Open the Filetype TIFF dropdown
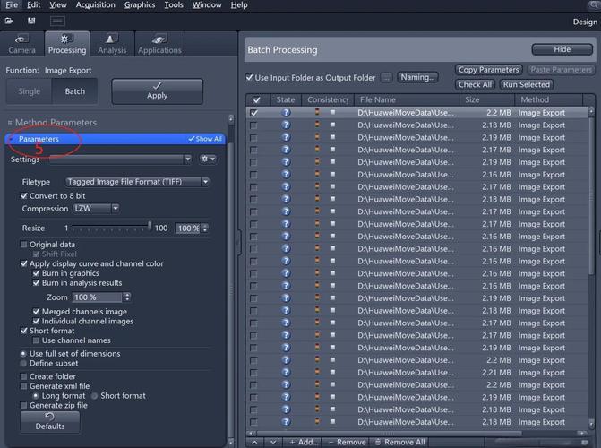 click(x=138, y=182)
